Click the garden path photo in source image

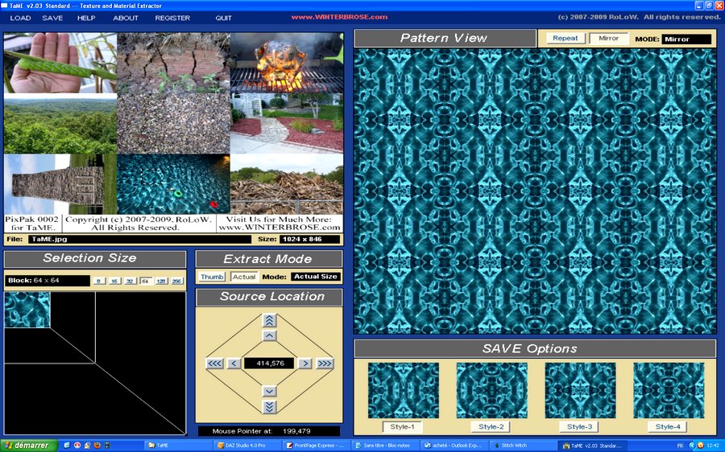[287, 123]
